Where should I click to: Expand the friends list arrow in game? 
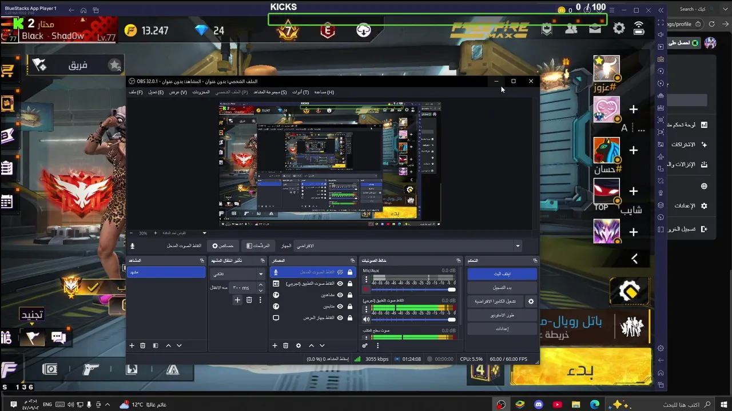click(634, 259)
